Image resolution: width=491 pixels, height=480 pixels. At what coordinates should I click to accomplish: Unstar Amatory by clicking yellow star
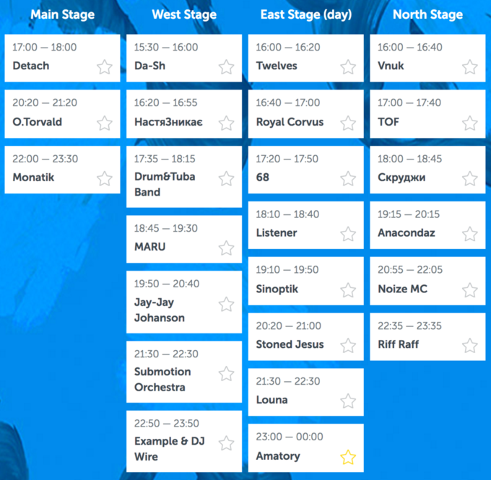point(348,457)
